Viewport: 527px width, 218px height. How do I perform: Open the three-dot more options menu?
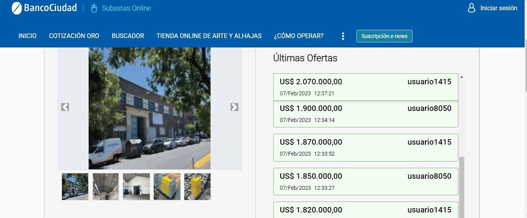pyautogui.click(x=343, y=36)
